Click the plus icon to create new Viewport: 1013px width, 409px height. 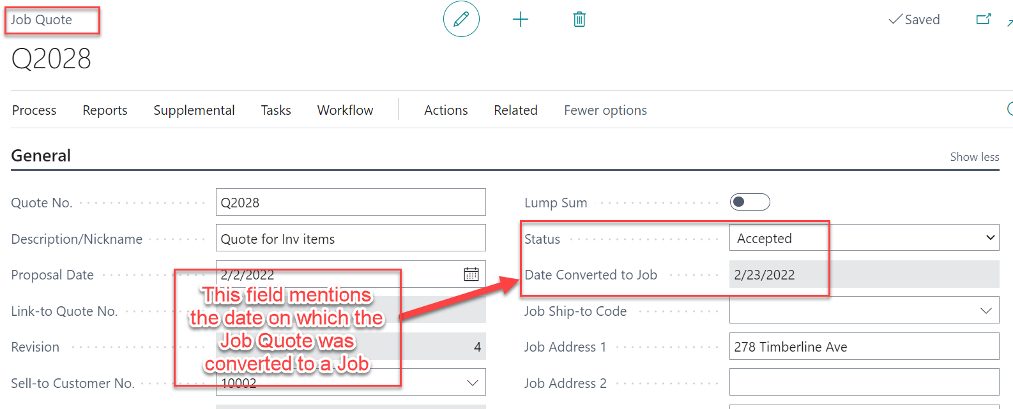(521, 19)
